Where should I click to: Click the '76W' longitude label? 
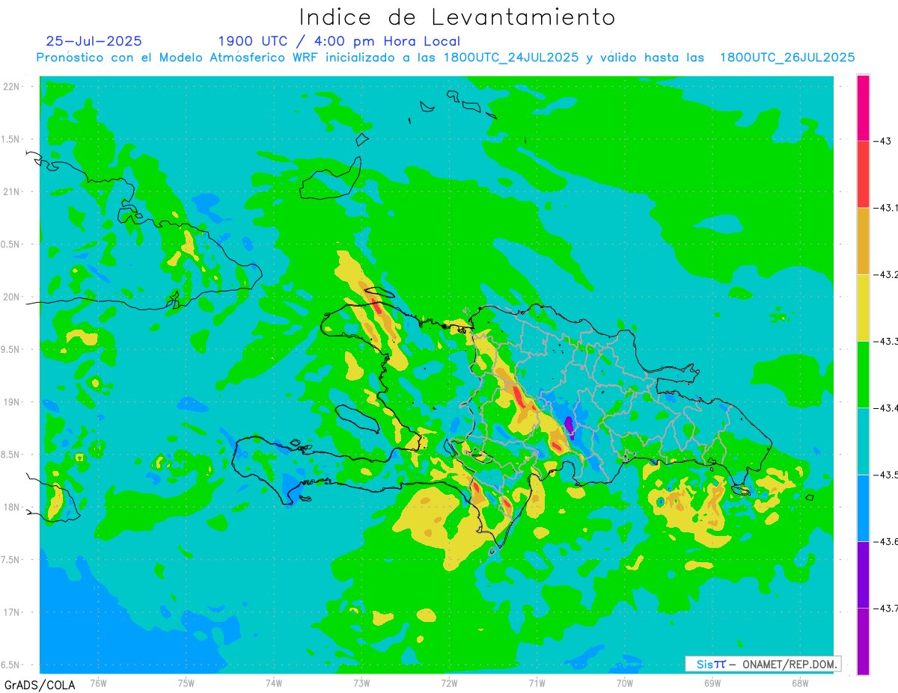coord(98,683)
